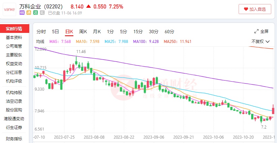Switch to 分时 chart tab
This screenshot has width=277, height=143.
tap(41, 32)
